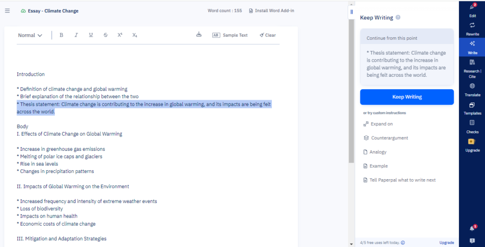This screenshot has height=247, width=485.
Task: Open notifications bell icon
Action: 472,228
